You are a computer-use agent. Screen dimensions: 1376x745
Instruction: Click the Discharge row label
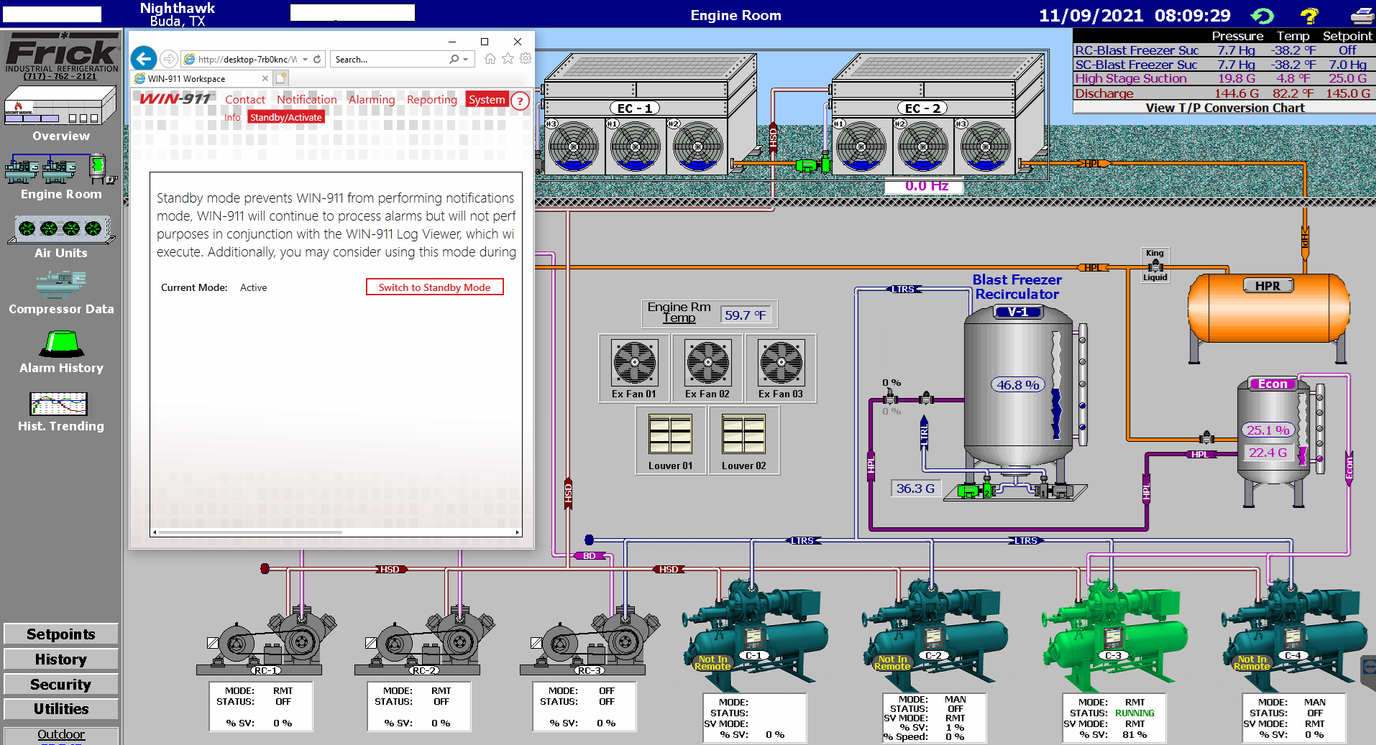tap(1104, 93)
